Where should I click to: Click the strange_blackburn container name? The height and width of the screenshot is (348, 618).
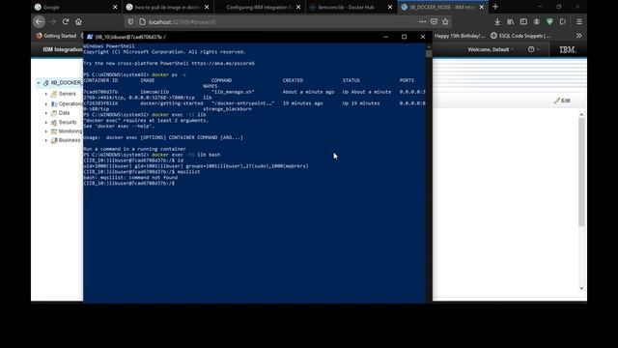click(x=227, y=109)
